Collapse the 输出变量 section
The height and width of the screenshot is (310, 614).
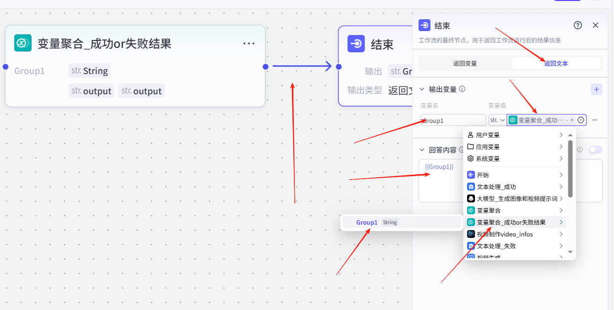(x=422, y=89)
